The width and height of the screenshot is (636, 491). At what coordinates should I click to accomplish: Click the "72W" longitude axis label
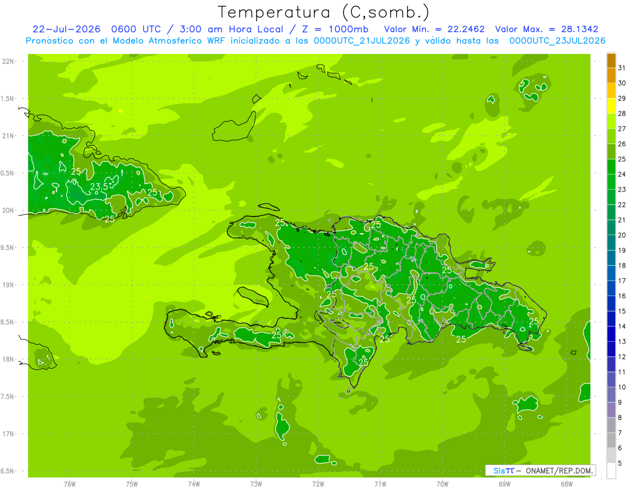pos(318,484)
